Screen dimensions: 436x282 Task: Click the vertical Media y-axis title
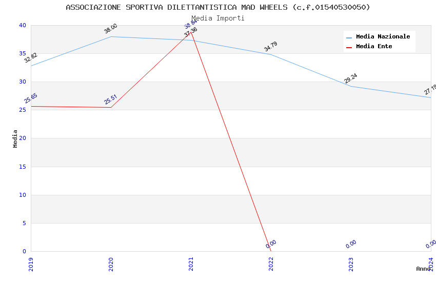click(x=15, y=138)
